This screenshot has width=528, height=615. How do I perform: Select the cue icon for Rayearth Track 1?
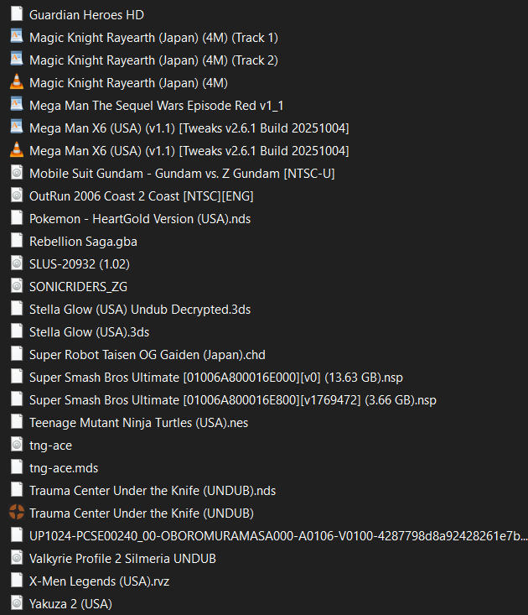click(x=17, y=36)
